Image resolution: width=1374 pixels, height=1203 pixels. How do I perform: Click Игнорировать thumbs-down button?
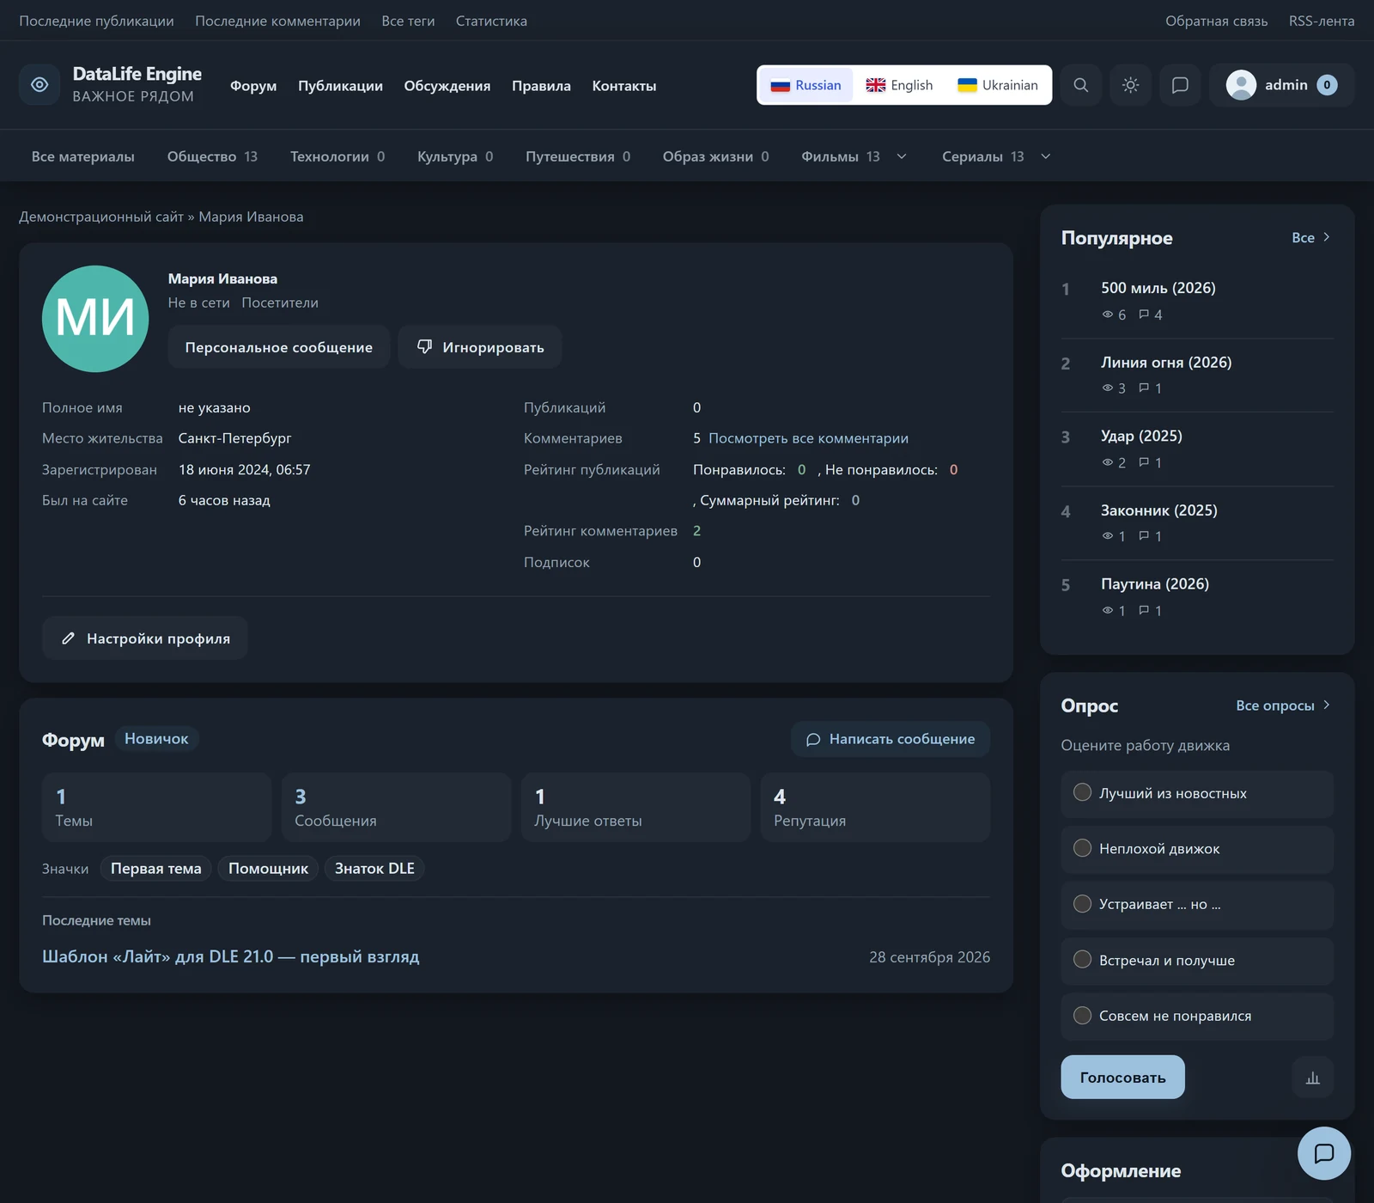(480, 347)
